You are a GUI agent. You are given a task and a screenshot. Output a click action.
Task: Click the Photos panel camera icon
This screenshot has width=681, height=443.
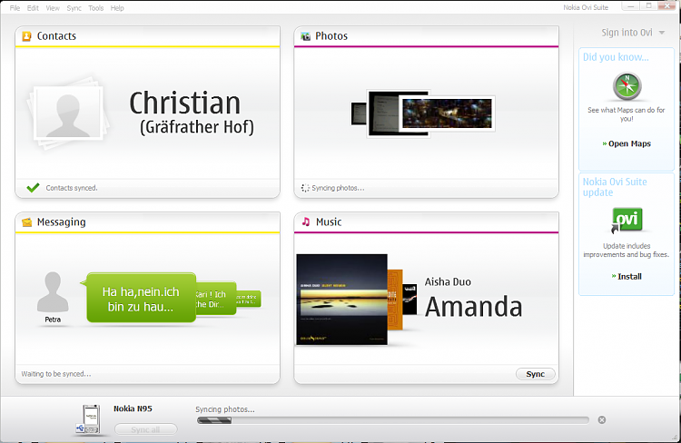point(306,36)
